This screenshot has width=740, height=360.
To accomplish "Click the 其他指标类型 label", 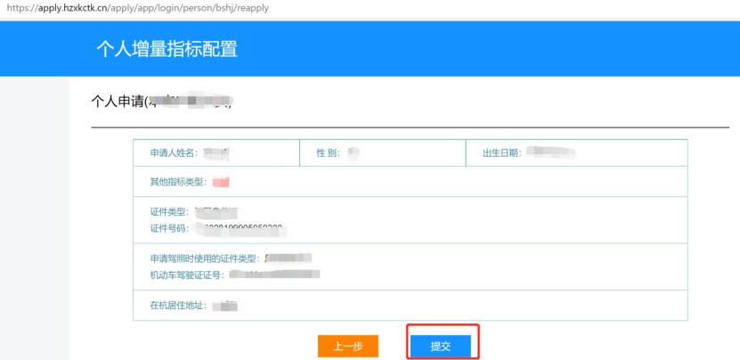I will (x=178, y=182).
